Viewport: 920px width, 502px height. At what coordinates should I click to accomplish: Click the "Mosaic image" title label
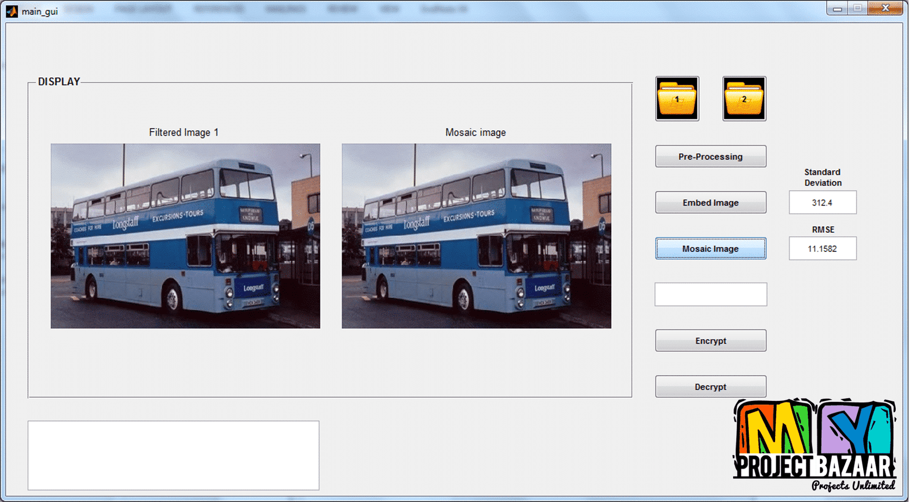(x=476, y=132)
